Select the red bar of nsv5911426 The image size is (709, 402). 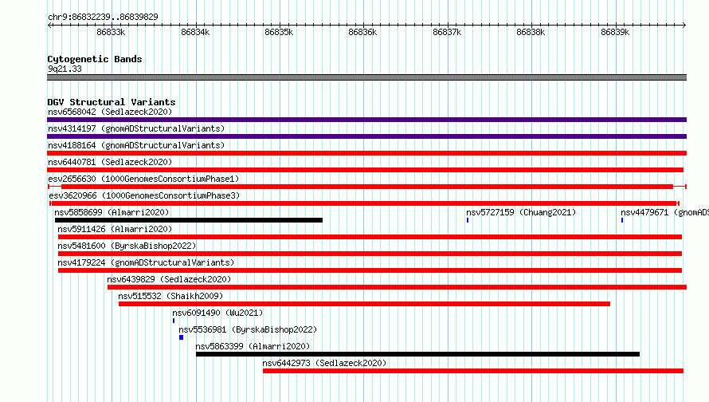[370, 237]
